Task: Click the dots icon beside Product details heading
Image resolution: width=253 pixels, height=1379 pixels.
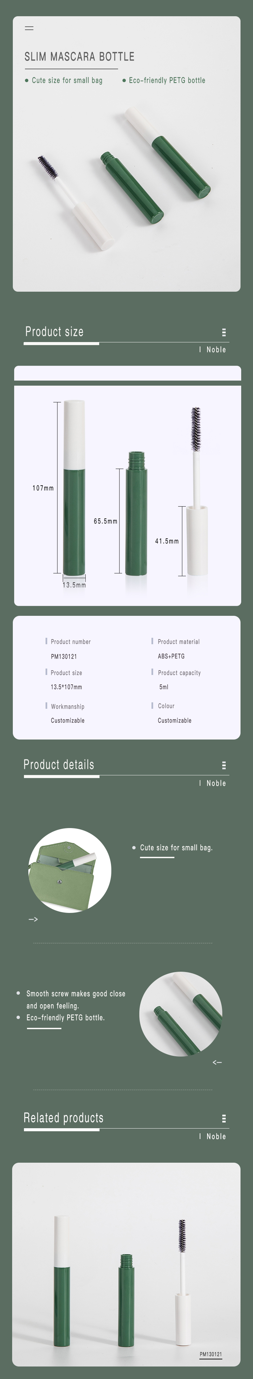Action: (x=224, y=766)
